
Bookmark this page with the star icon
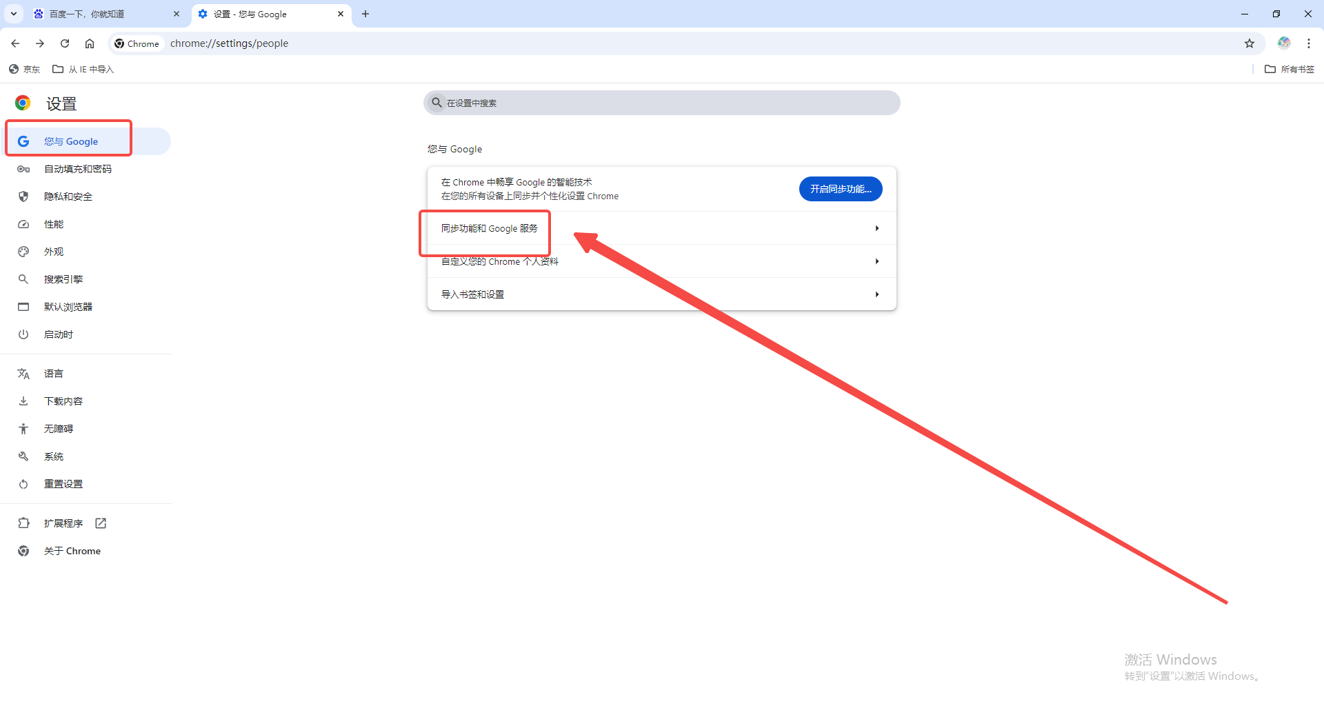(x=1250, y=43)
